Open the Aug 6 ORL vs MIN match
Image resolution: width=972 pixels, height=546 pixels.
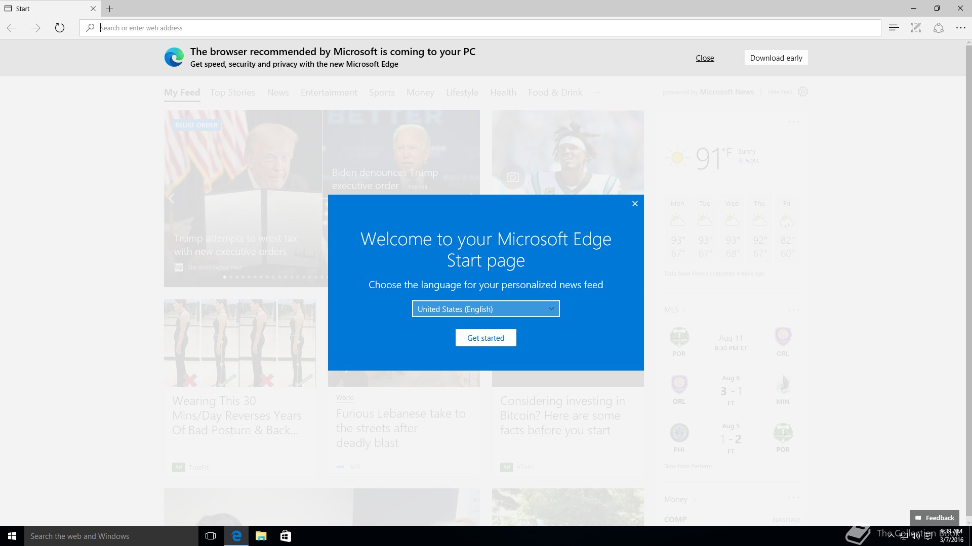(731, 391)
